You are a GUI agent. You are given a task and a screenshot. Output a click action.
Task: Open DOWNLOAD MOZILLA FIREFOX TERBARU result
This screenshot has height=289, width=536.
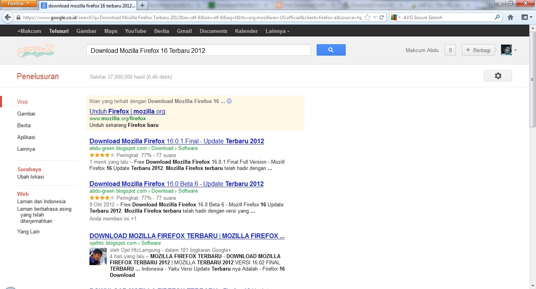[x=187, y=236]
